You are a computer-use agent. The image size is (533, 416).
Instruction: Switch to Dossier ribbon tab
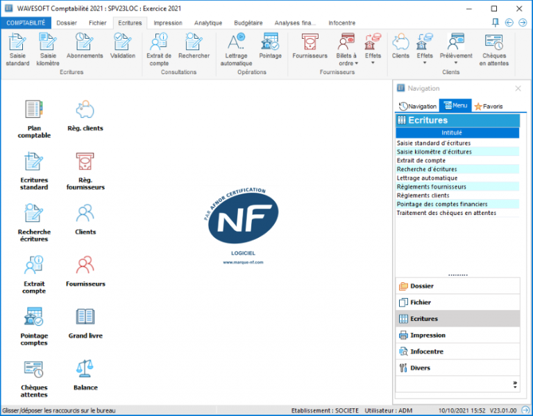tap(67, 23)
